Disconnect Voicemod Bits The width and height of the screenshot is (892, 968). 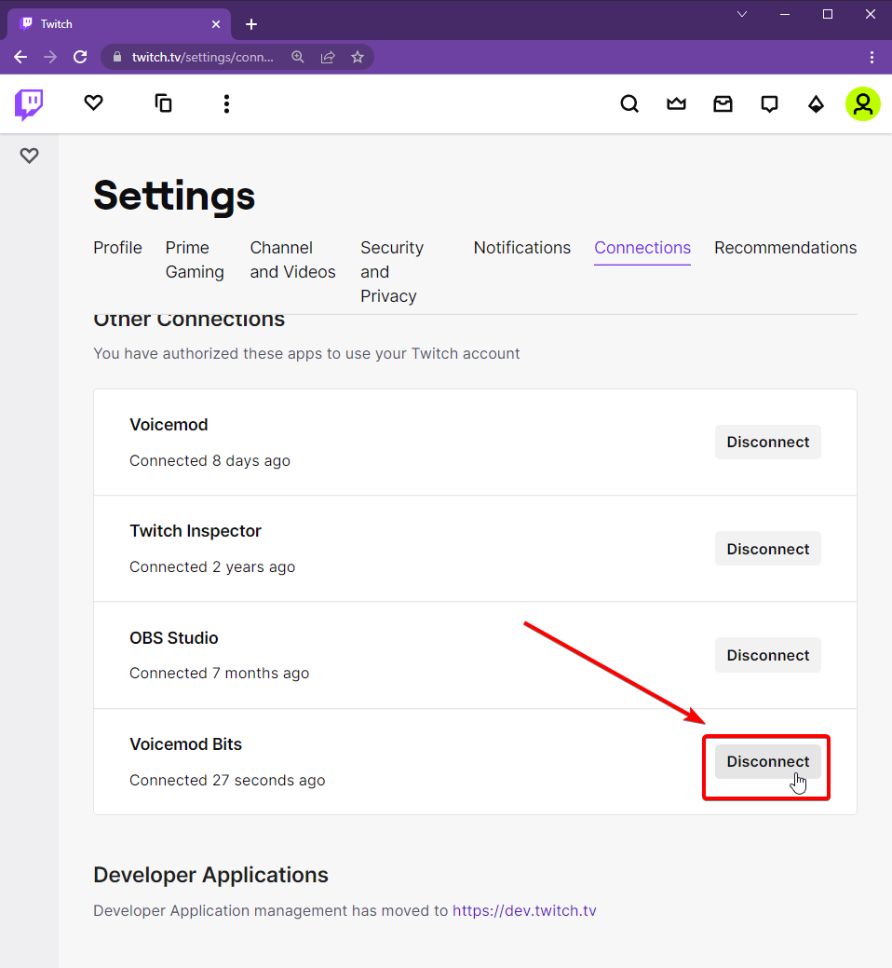coord(767,761)
